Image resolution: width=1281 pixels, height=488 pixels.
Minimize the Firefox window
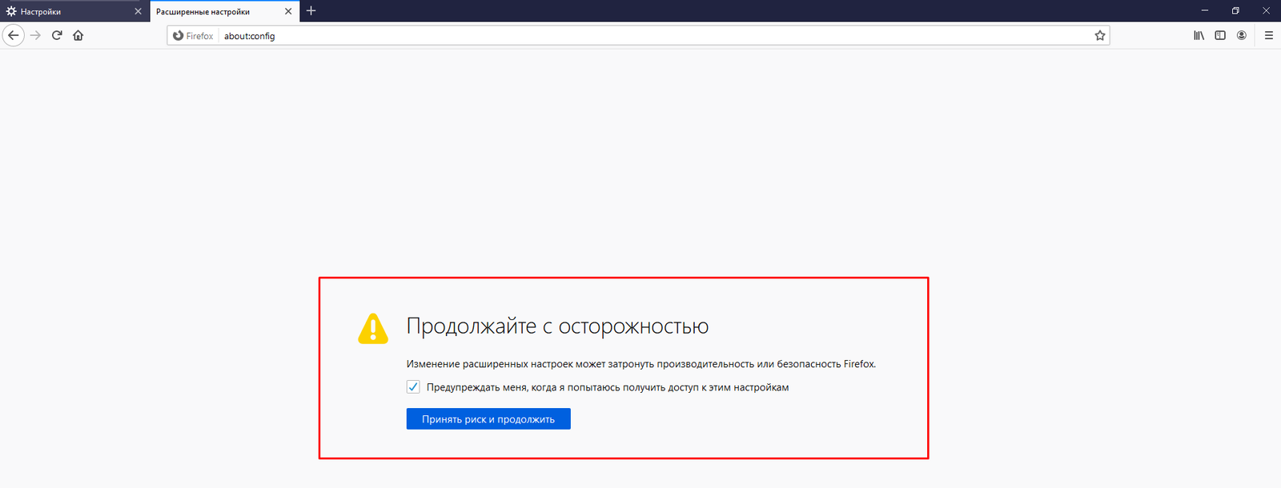pyautogui.click(x=1204, y=10)
